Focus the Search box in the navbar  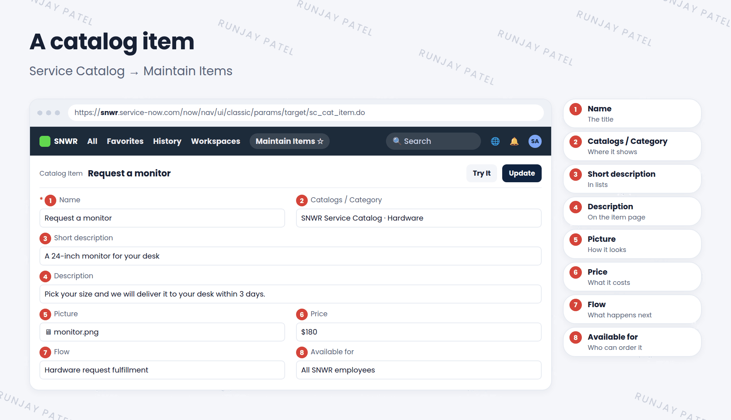click(x=433, y=141)
